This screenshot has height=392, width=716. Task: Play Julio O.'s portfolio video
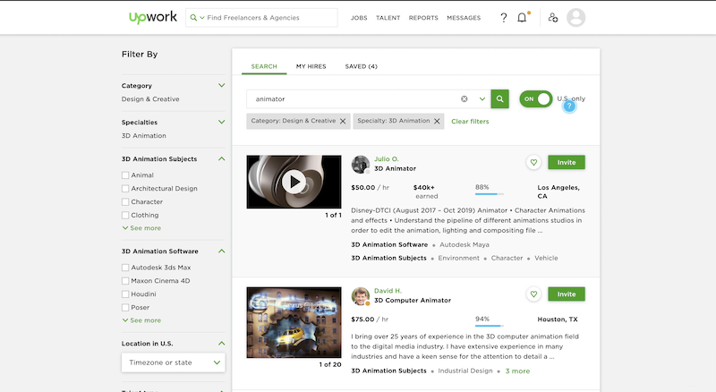pos(294,182)
